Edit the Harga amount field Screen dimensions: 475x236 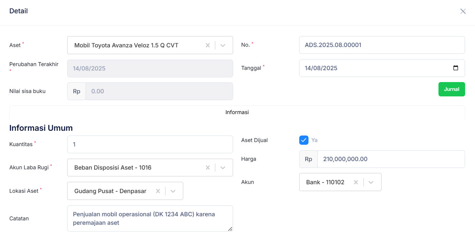click(x=391, y=159)
